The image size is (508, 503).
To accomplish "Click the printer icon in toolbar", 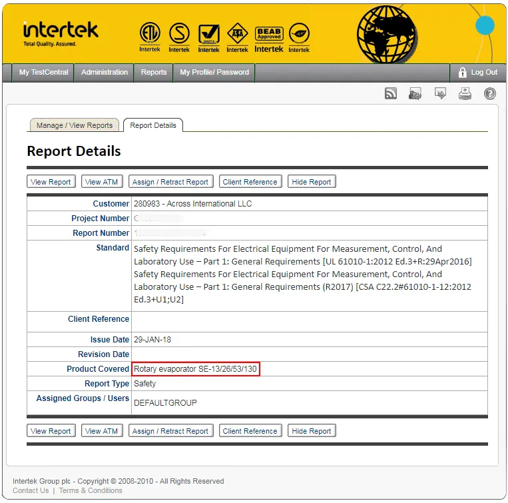I will 465,93.
